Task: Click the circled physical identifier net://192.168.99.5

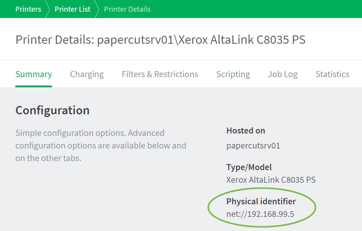Action: (x=260, y=214)
